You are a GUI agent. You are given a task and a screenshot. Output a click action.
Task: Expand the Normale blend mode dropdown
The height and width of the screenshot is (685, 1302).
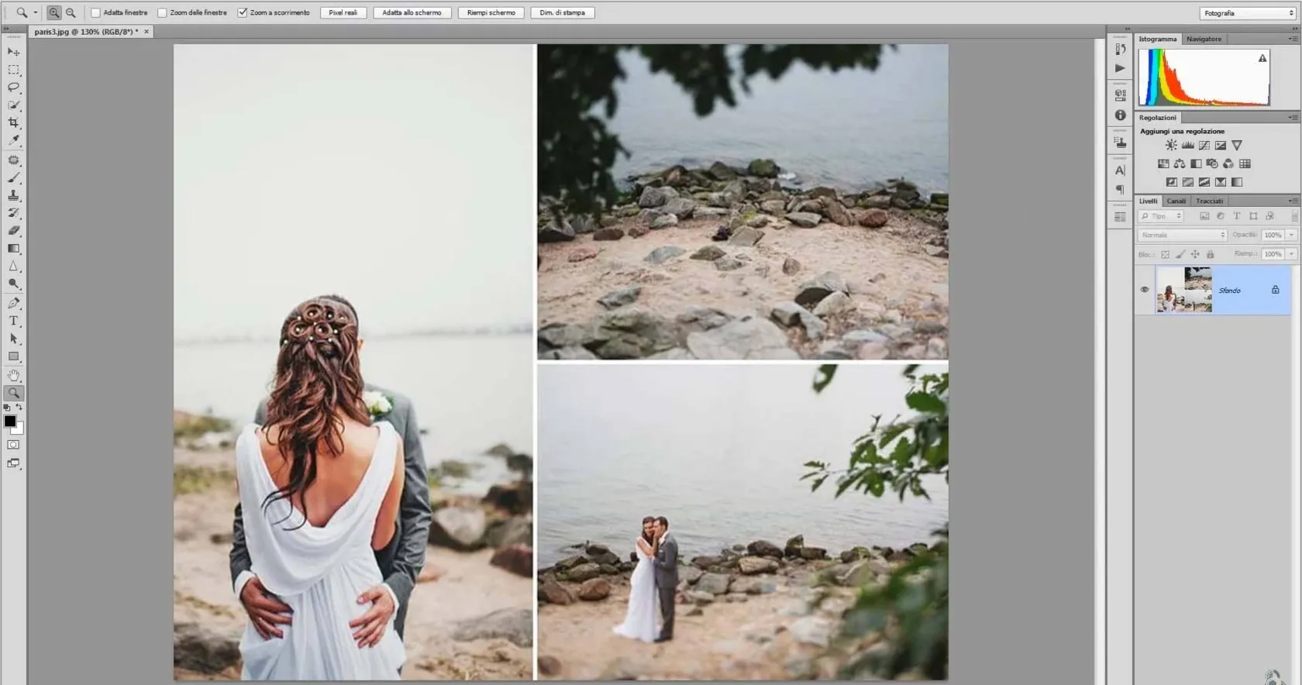(x=1182, y=235)
